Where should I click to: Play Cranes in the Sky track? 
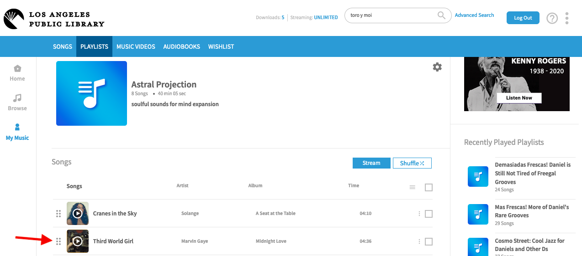click(x=78, y=214)
